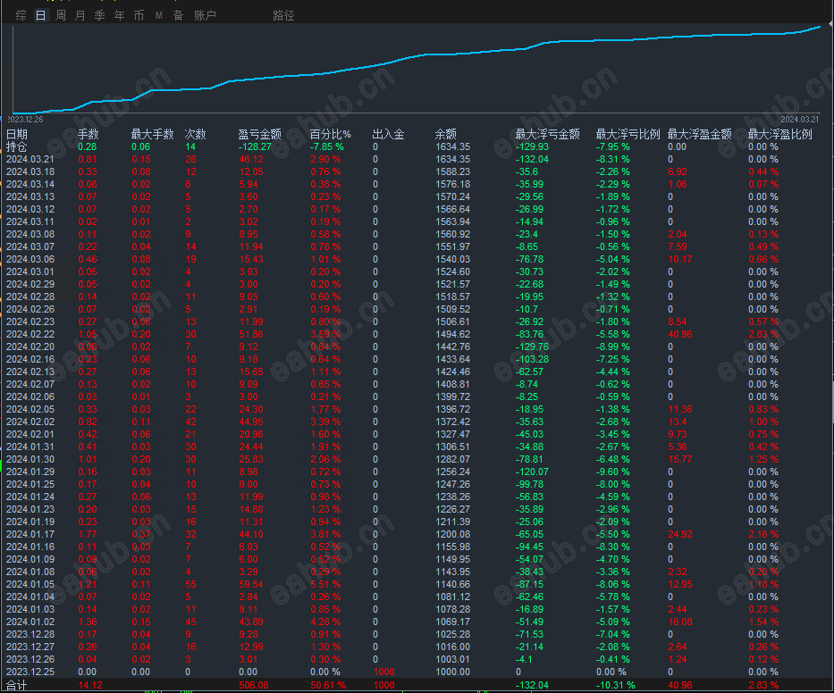834x693 pixels.
Task: Click the 最大浮亏金额 column header
Action: tap(547, 134)
